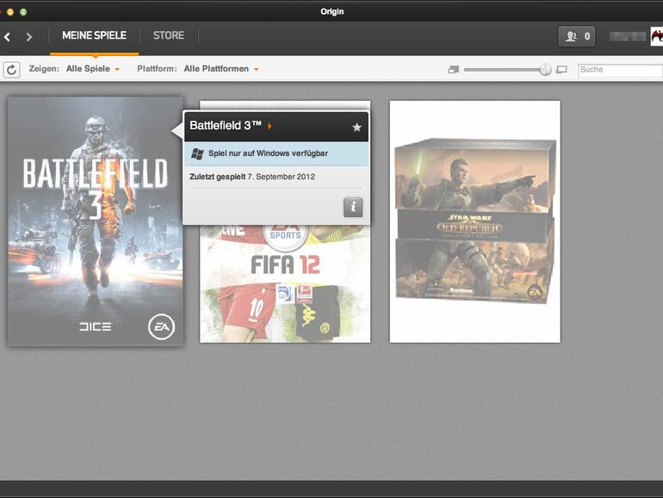Refresh the game library
The width and height of the screenshot is (663, 498).
[x=11, y=70]
